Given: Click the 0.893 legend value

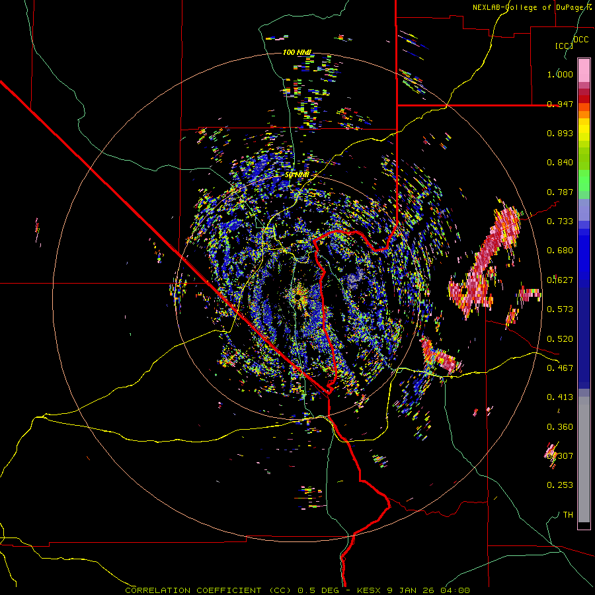Looking at the screenshot, I should point(560,133).
